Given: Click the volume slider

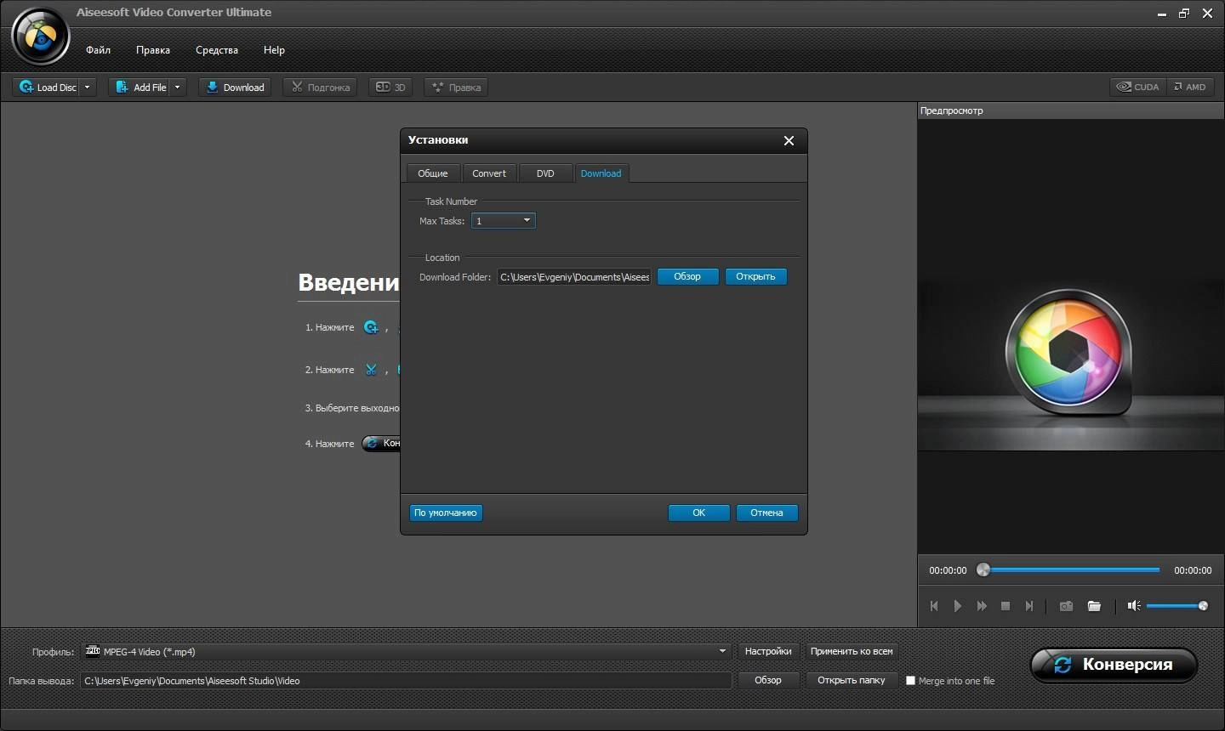Looking at the screenshot, I should 1177,606.
